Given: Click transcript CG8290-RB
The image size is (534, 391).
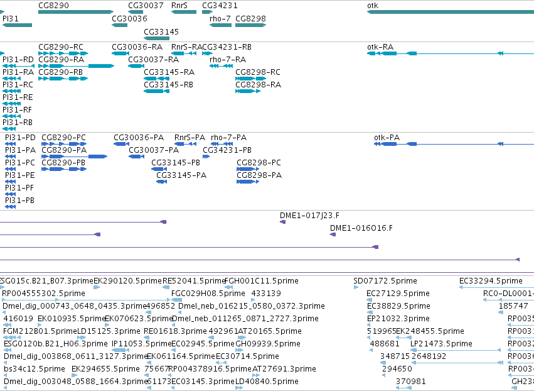Looking at the screenshot, I should [x=60, y=72].
